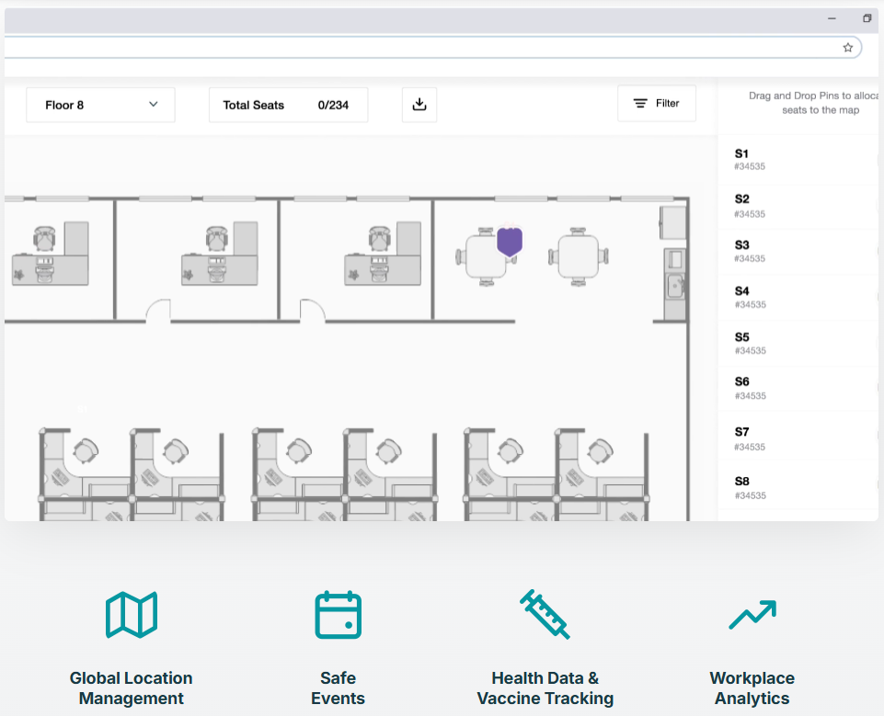
Task: Open Safe Events label
Action: [338, 688]
